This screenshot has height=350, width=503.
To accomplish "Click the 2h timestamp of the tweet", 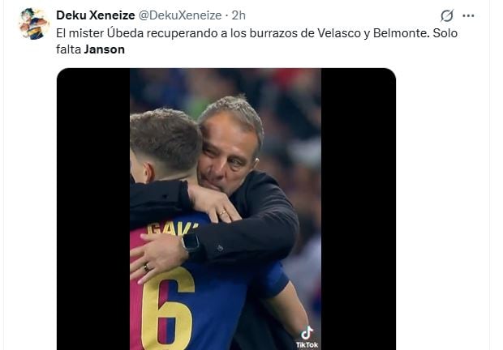I will click(x=239, y=15).
